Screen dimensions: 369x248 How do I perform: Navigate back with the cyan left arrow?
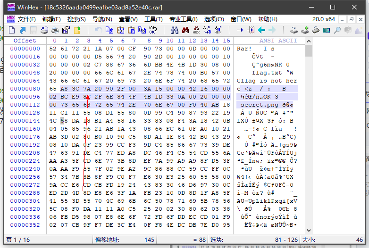[x=261, y=30]
